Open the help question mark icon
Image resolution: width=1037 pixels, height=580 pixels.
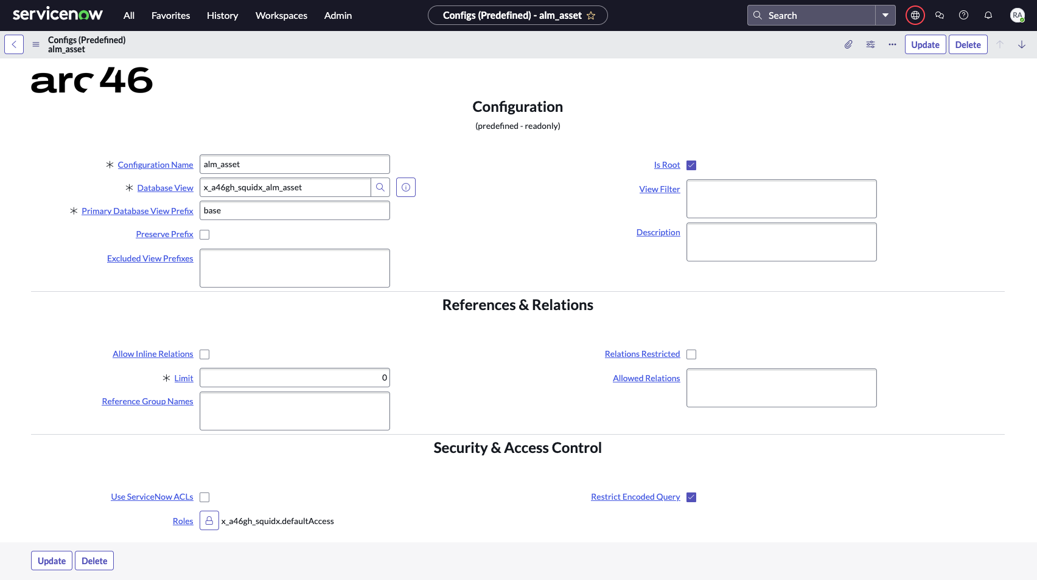(x=964, y=15)
